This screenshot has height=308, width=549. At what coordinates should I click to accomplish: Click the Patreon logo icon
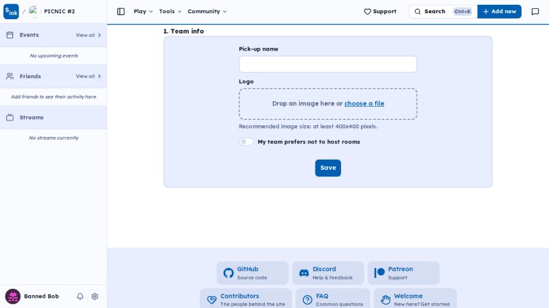point(379,273)
